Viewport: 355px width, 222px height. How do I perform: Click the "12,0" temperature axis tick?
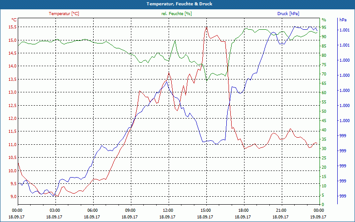[x=12, y=118]
